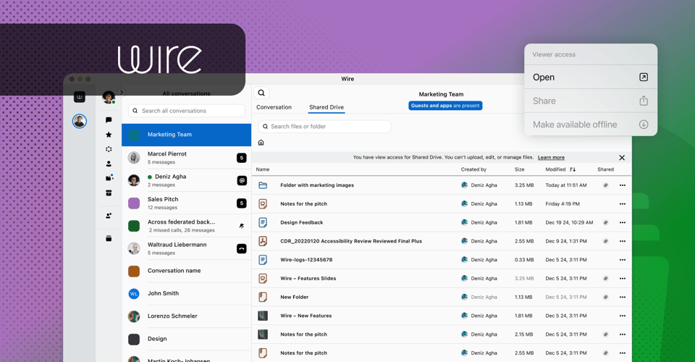This screenshot has width=695, height=362.
Task: Open more options for Wire – New Features
Action: 623,316
